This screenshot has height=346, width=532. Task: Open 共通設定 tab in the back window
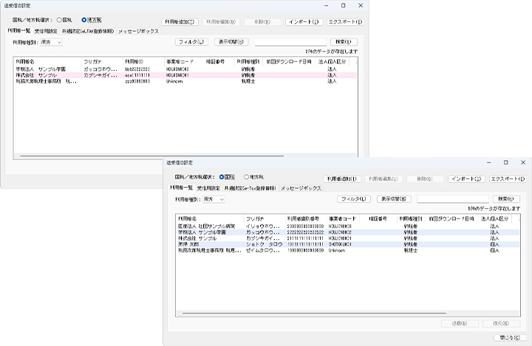[89, 31]
